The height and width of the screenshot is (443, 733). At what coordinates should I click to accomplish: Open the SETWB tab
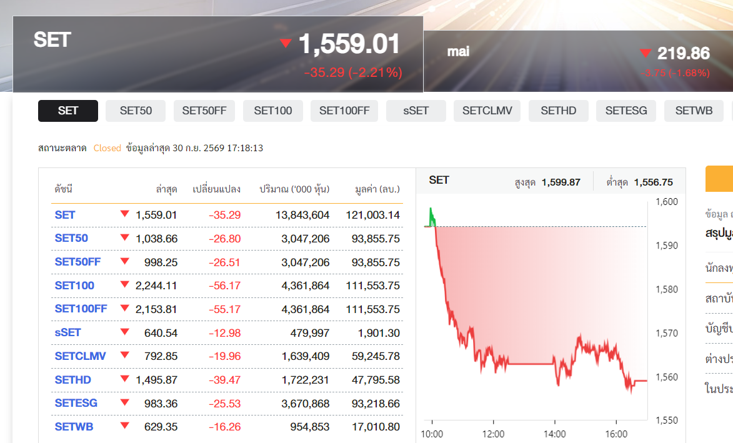694,111
